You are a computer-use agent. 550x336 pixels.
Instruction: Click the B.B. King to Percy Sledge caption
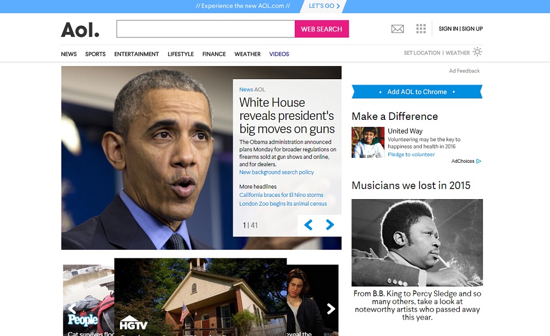pos(417,305)
